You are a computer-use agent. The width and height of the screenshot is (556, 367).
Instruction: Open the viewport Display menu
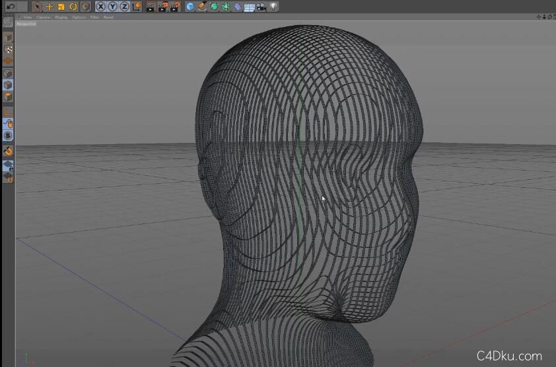pyautogui.click(x=61, y=17)
